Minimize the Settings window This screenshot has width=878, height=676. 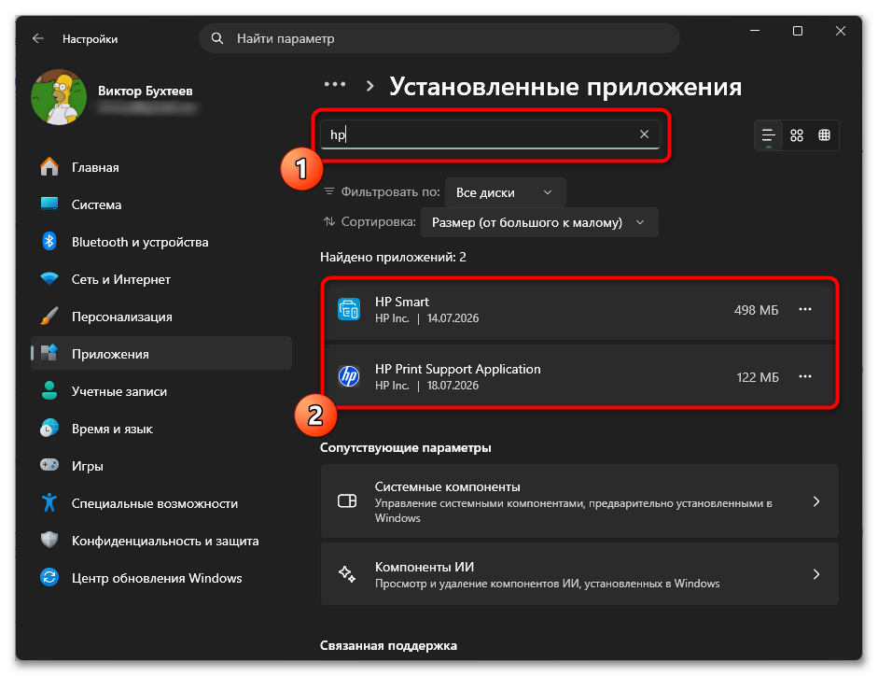(755, 31)
